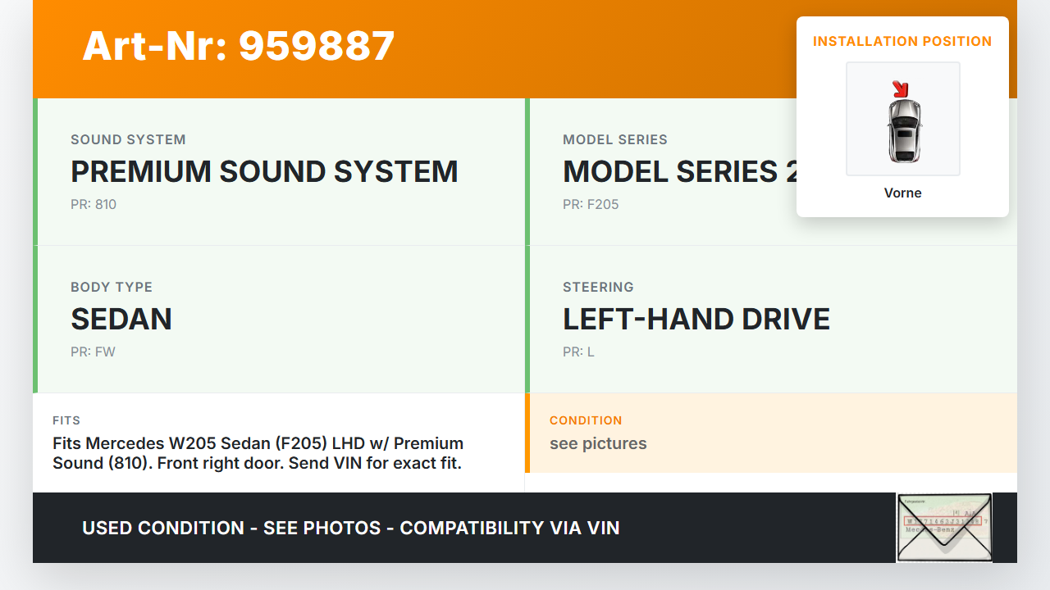The image size is (1050, 590).
Task: Click the PR: FW code
Action: (93, 352)
